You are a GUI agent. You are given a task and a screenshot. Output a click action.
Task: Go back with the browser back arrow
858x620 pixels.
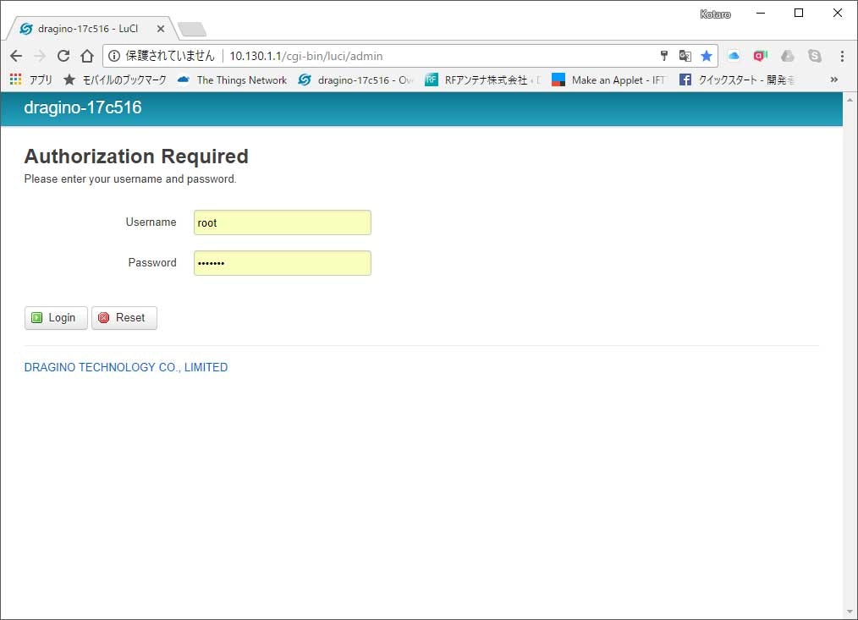16,56
